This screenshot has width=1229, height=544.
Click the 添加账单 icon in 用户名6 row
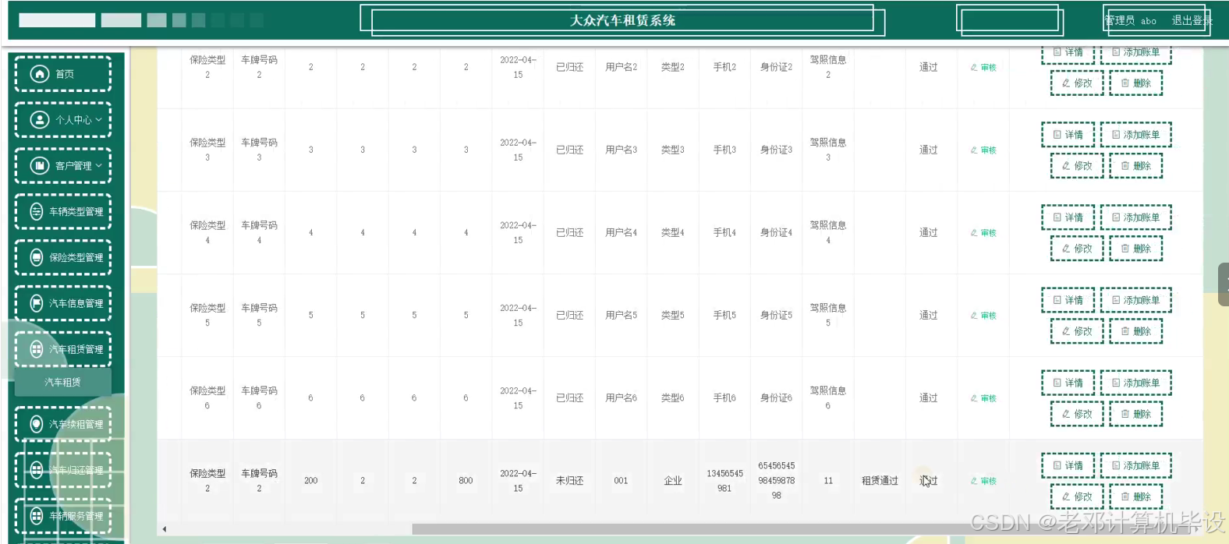(x=1116, y=383)
